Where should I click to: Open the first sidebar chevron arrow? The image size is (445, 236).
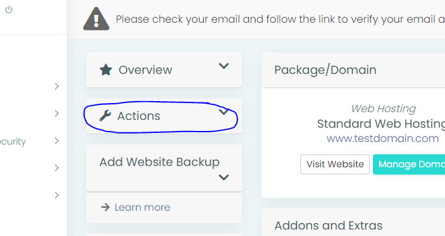point(57,86)
